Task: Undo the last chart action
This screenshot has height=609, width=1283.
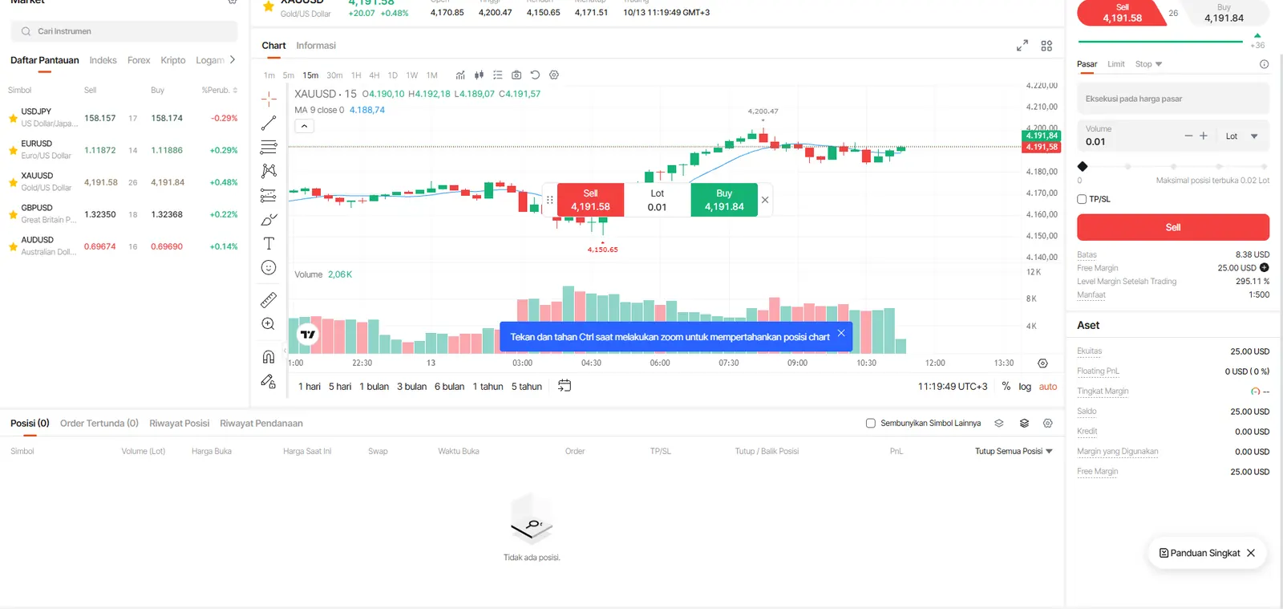Action: pos(535,75)
